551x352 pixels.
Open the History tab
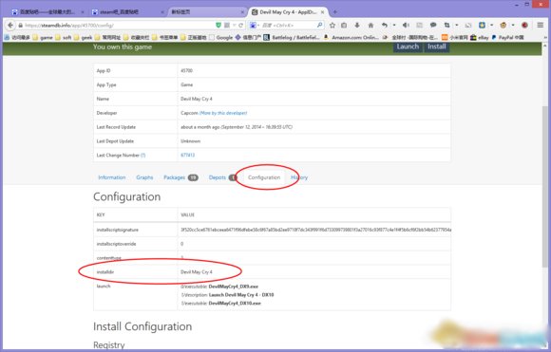pos(299,177)
